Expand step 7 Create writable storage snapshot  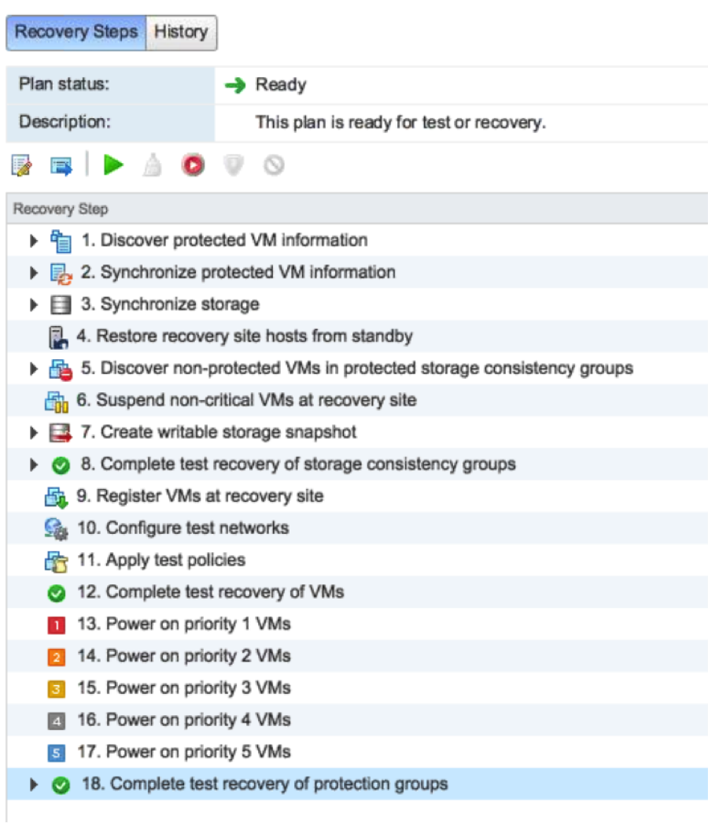tap(34, 432)
